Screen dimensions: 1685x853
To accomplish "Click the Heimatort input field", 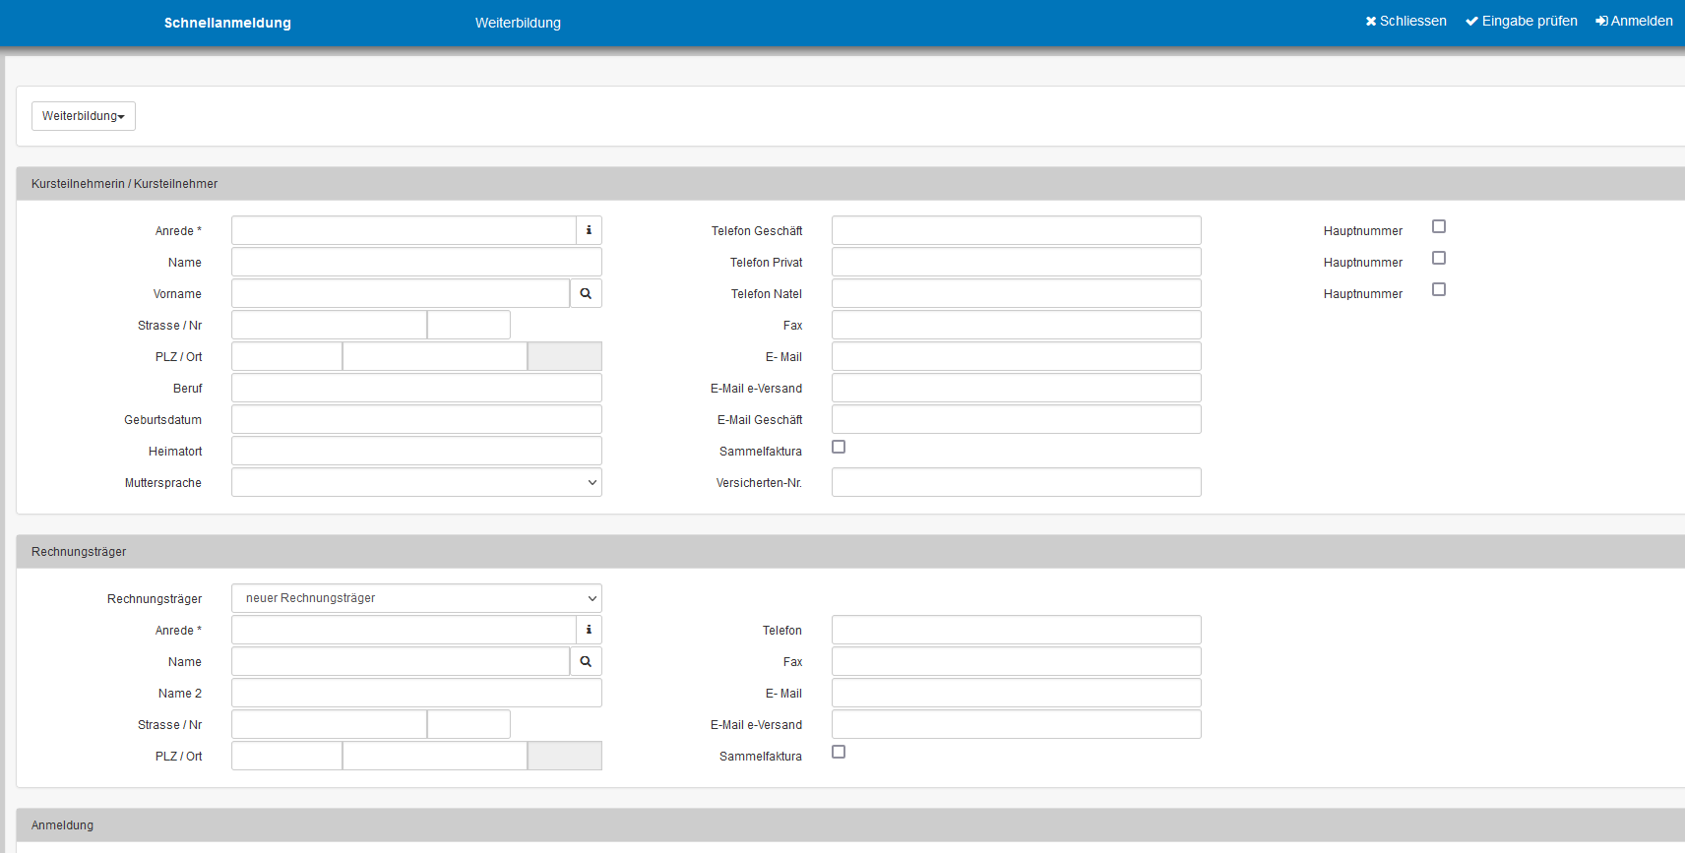I will [416, 451].
